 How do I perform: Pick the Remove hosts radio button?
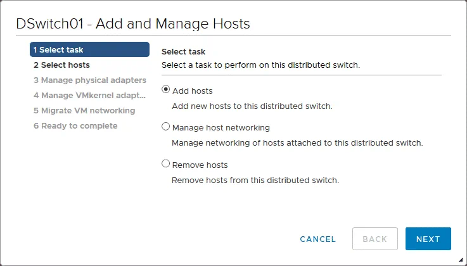click(166, 164)
